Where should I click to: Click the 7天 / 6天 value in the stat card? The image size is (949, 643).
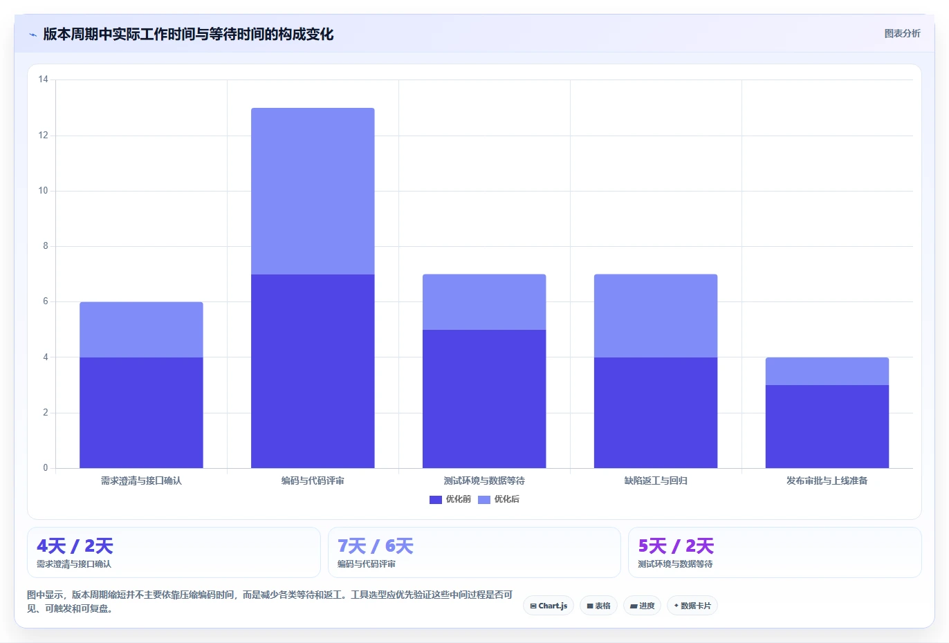coord(376,546)
